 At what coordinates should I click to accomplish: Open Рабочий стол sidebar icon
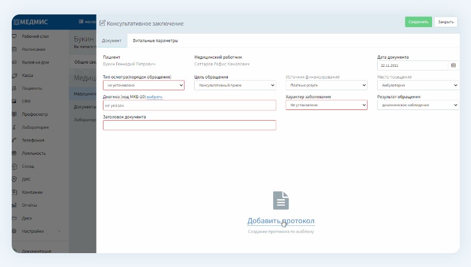click(x=14, y=36)
